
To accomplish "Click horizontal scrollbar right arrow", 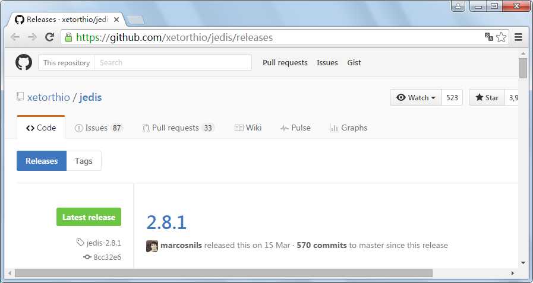I will pyautogui.click(x=513, y=273).
